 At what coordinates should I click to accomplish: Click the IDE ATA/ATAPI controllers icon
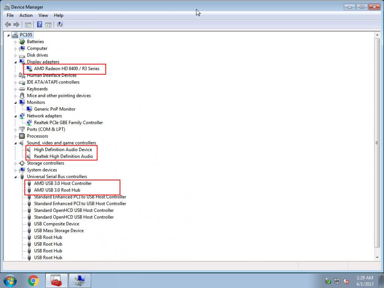pos(22,82)
